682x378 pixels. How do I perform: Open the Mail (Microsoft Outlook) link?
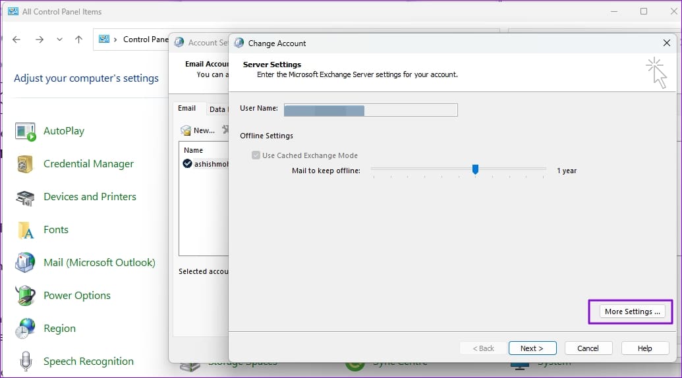99,263
